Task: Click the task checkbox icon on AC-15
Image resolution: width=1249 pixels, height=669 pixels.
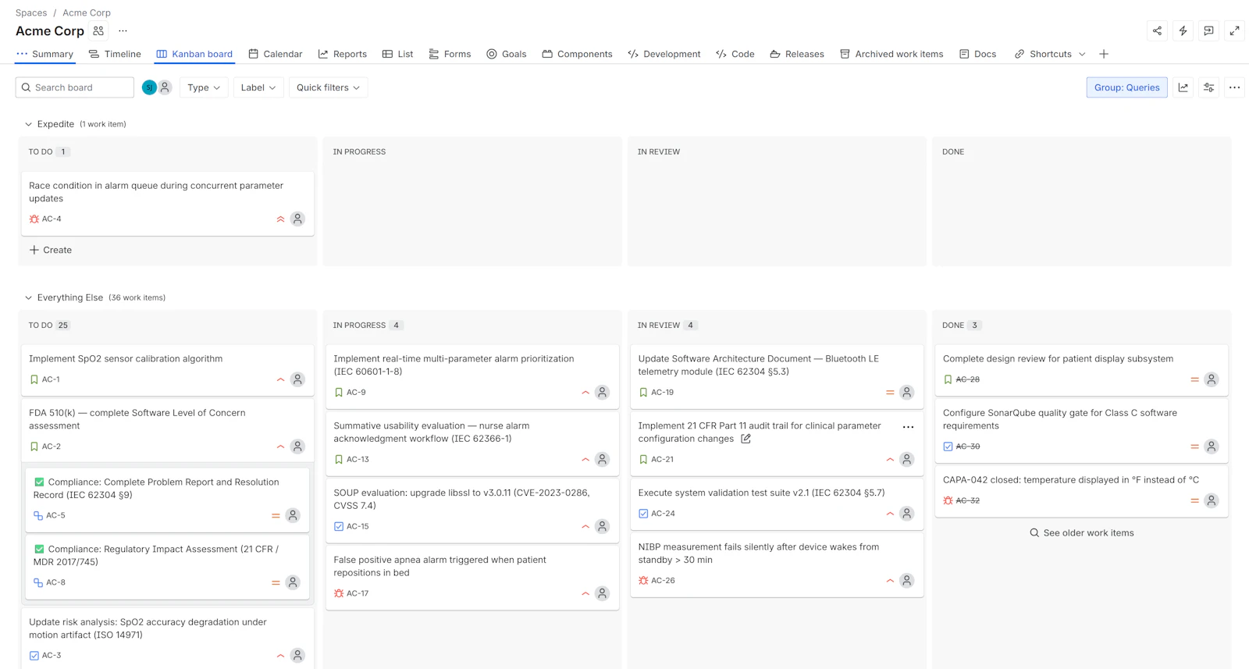Action: tap(339, 527)
